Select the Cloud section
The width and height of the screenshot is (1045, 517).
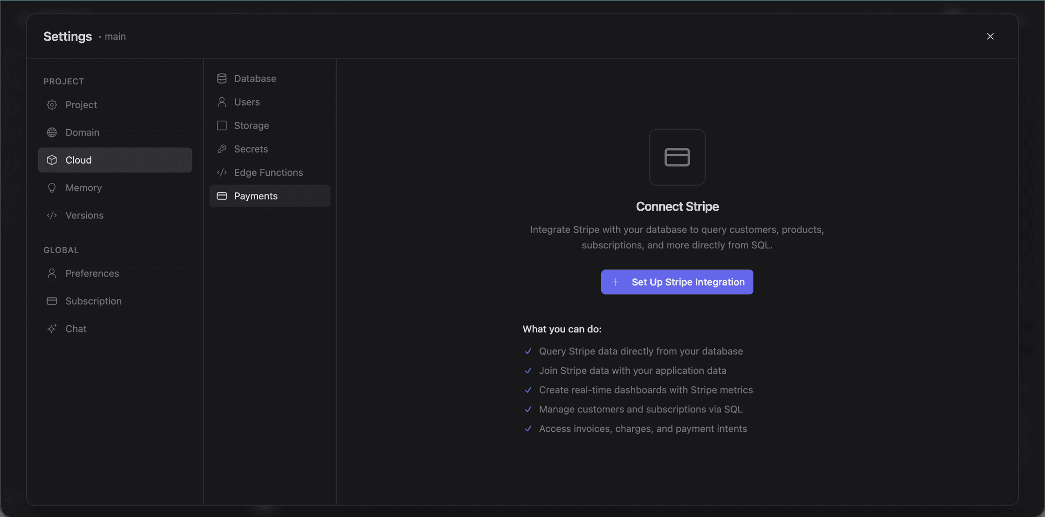pos(115,160)
